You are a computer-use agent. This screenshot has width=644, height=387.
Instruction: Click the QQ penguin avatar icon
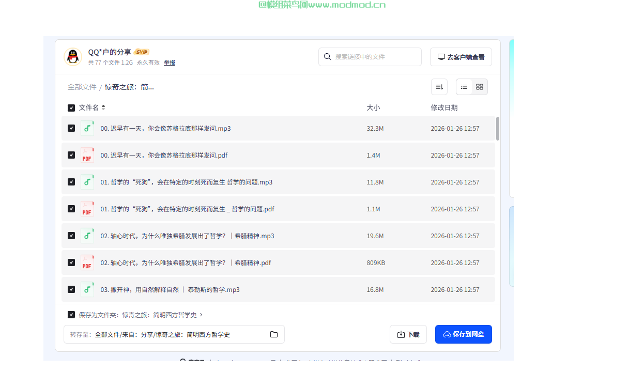[x=73, y=57]
